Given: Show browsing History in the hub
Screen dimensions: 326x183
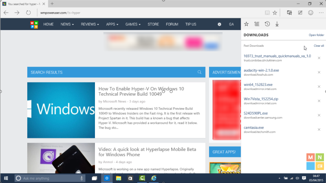Looking at the screenshot, I should 267,24.
